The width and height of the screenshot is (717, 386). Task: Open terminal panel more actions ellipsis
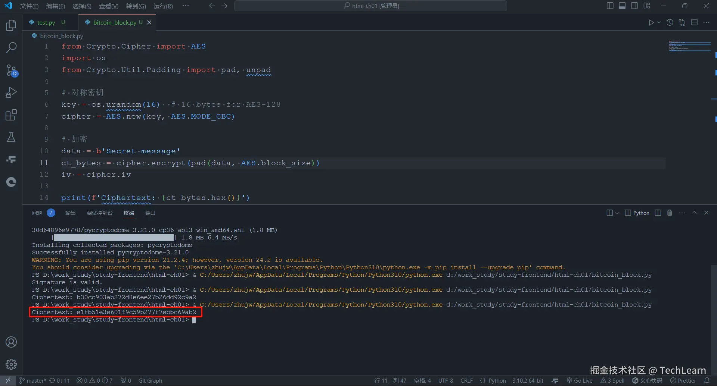coord(682,213)
